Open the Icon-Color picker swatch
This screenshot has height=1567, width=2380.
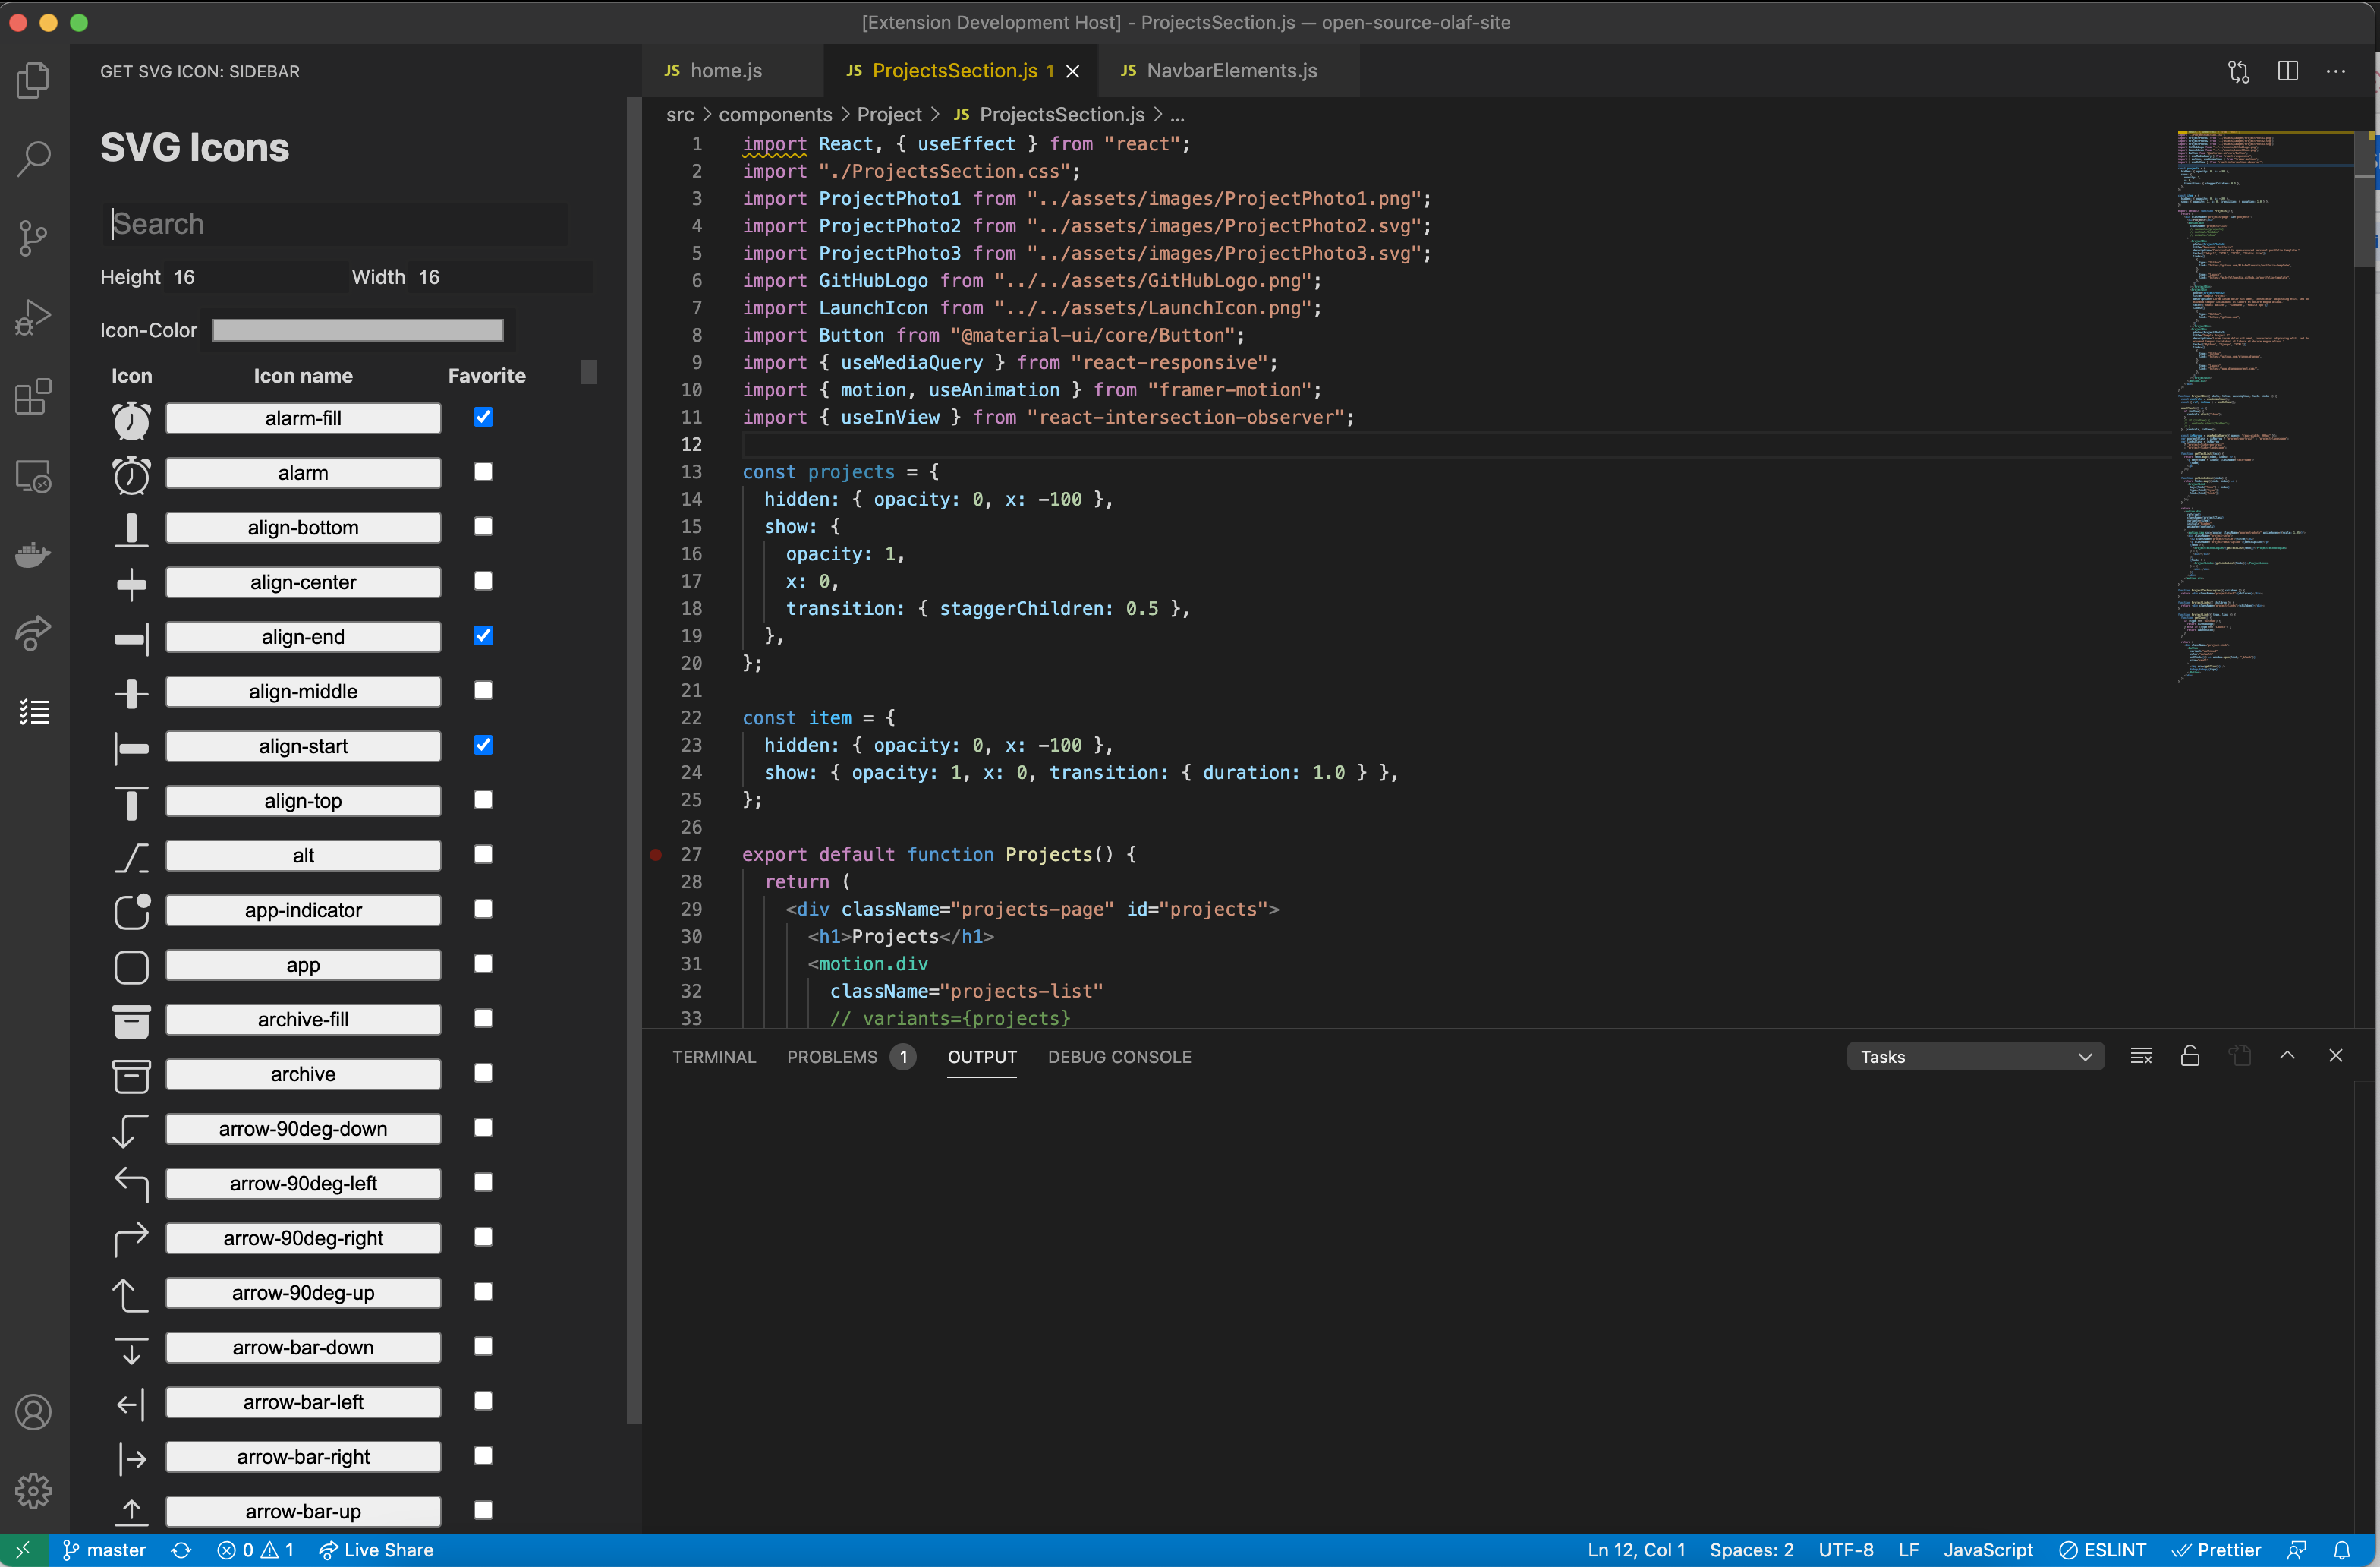pyautogui.click(x=358, y=330)
